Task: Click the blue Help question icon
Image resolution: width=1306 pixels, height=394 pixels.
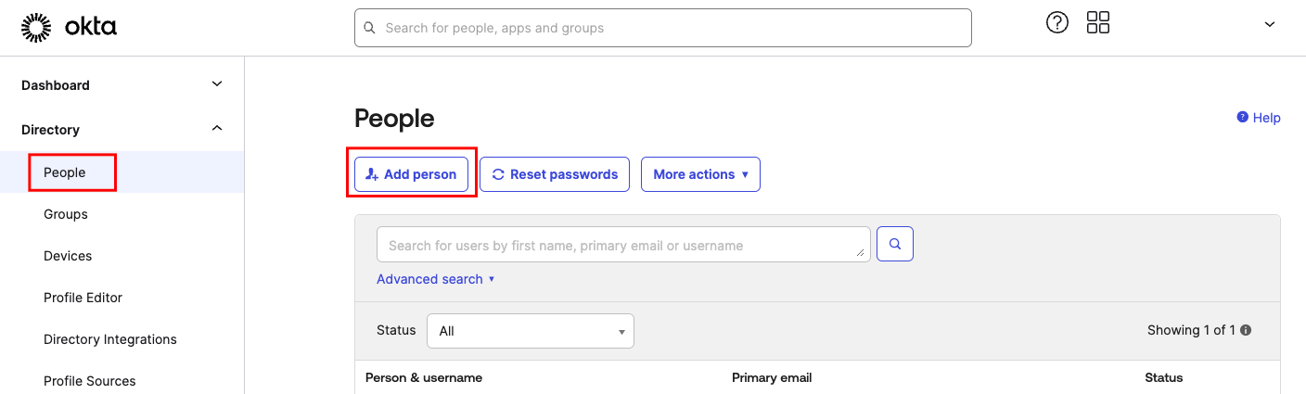Action: 1243,117
